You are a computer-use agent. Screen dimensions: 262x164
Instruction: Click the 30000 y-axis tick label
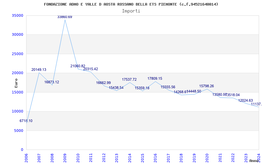point(17,35)
